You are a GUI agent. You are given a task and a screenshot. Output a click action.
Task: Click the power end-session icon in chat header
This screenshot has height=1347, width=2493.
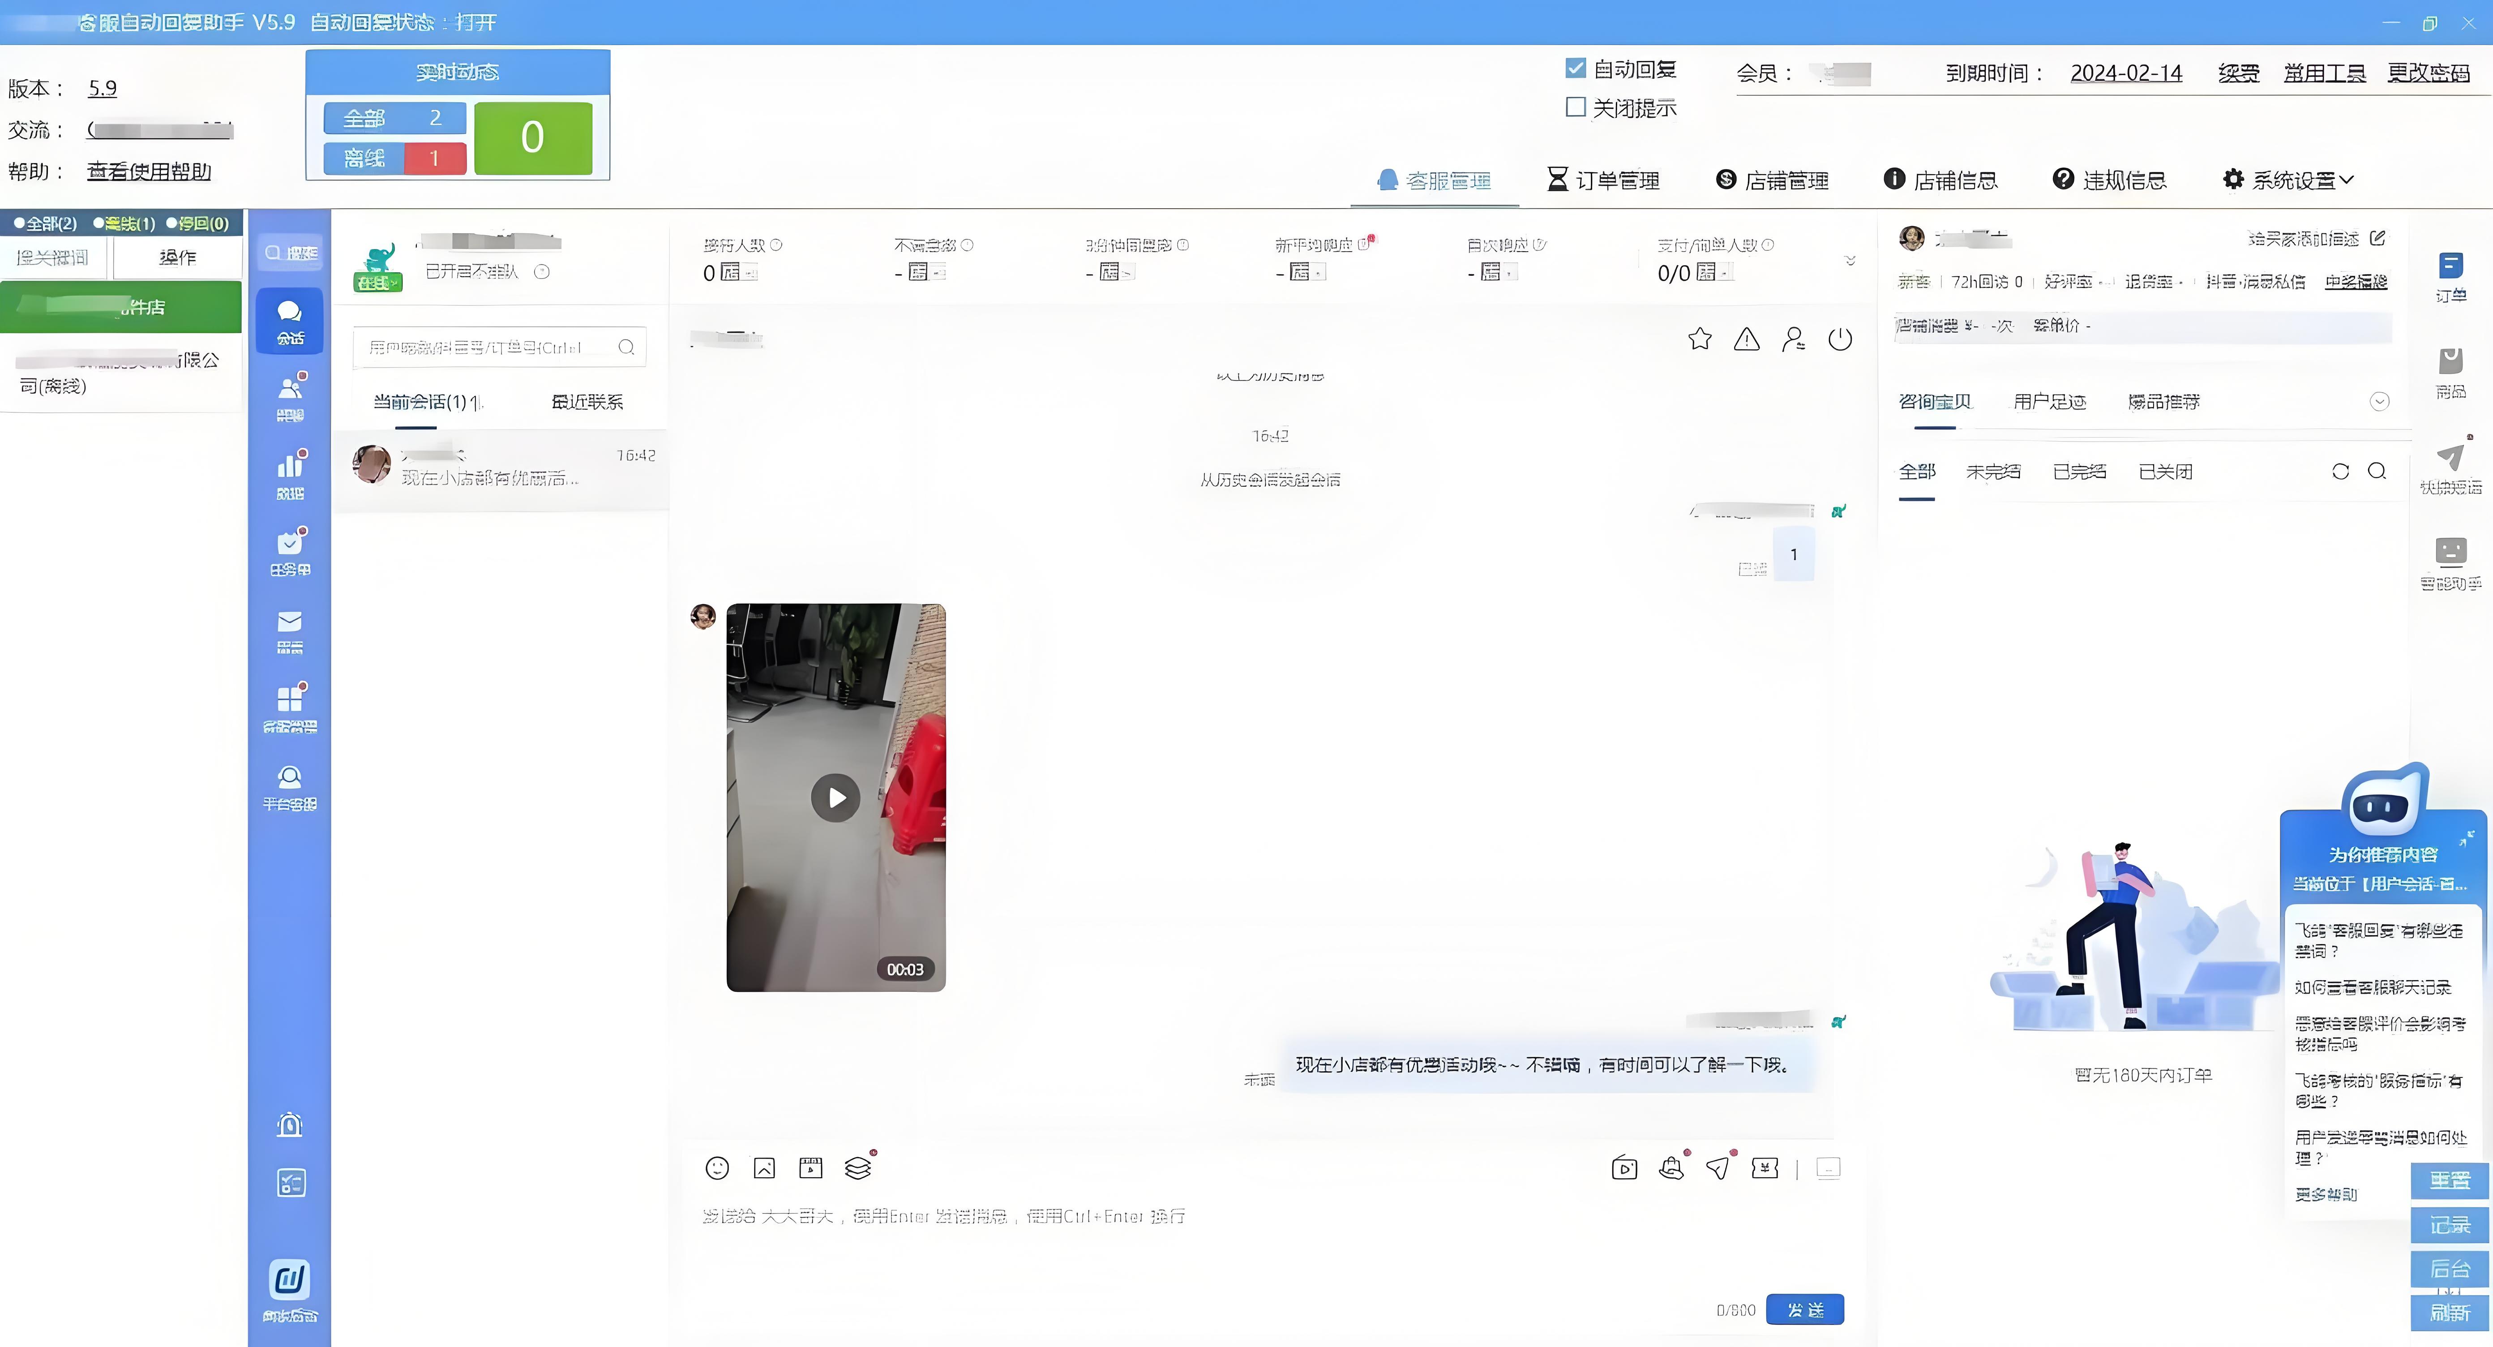(1840, 339)
